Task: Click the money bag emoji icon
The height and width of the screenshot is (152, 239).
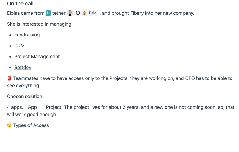Action: [85, 13]
